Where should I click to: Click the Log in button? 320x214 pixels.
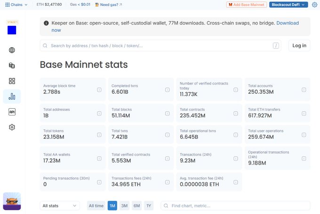click(299, 46)
